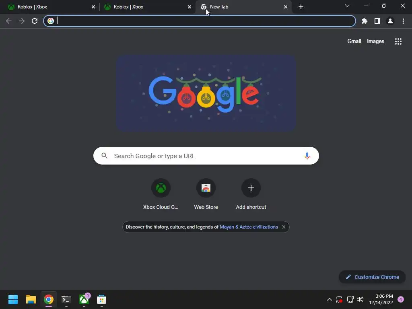Open the notification count badge
This screenshot has height=309, width=412.
(x=401, y=299)
